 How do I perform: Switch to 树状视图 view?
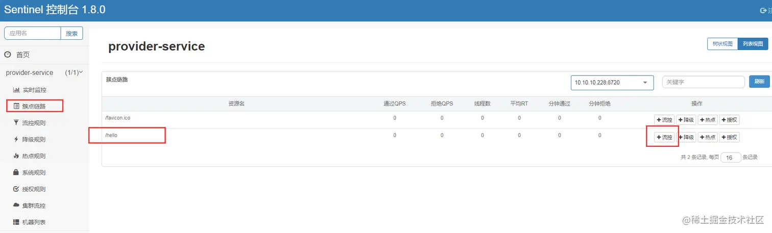[722, 44]
